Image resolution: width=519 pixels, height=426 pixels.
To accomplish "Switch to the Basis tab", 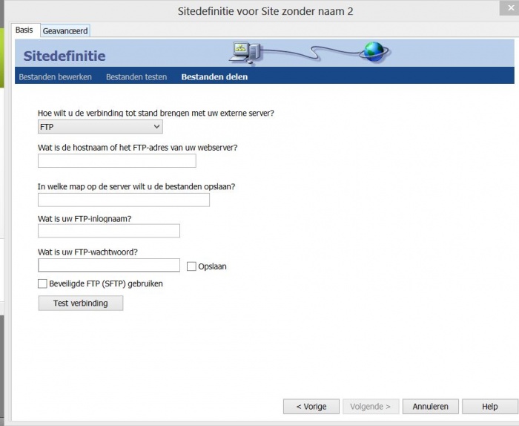I will (24, 30).
